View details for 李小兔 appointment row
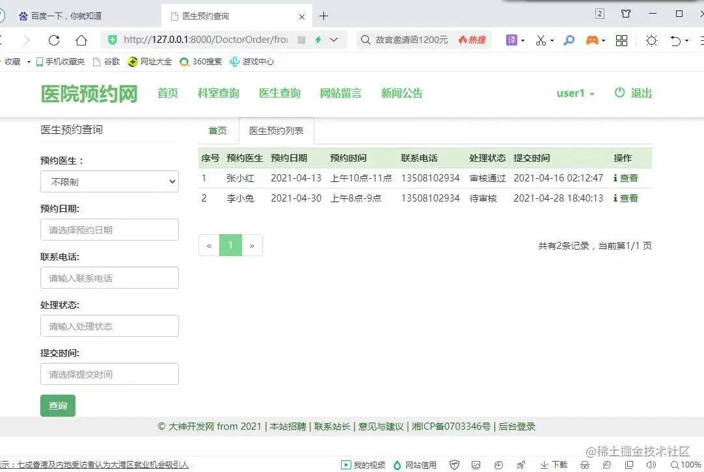This screenshot has width=704, height=472. pos(625,198)
